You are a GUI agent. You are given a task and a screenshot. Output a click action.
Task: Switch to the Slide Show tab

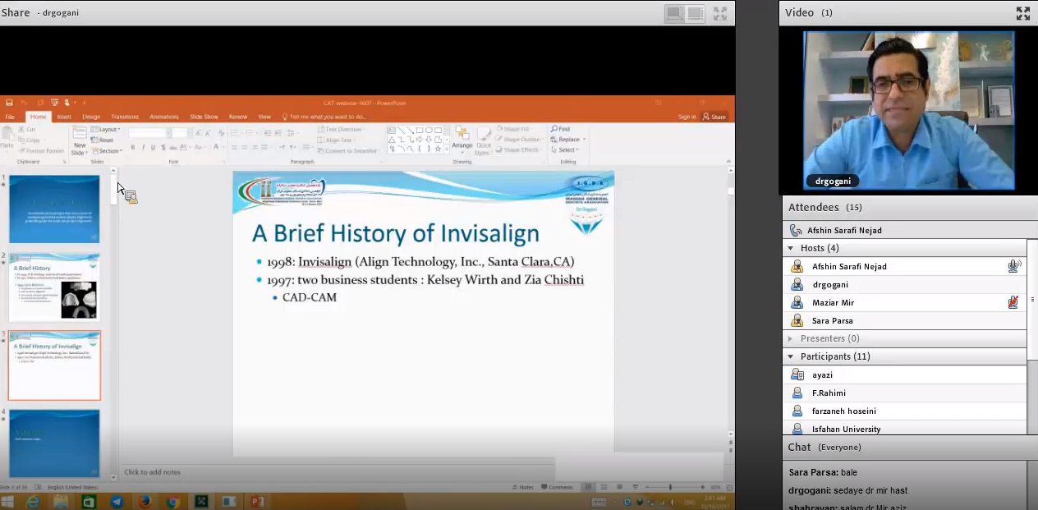tap(204, 117)
